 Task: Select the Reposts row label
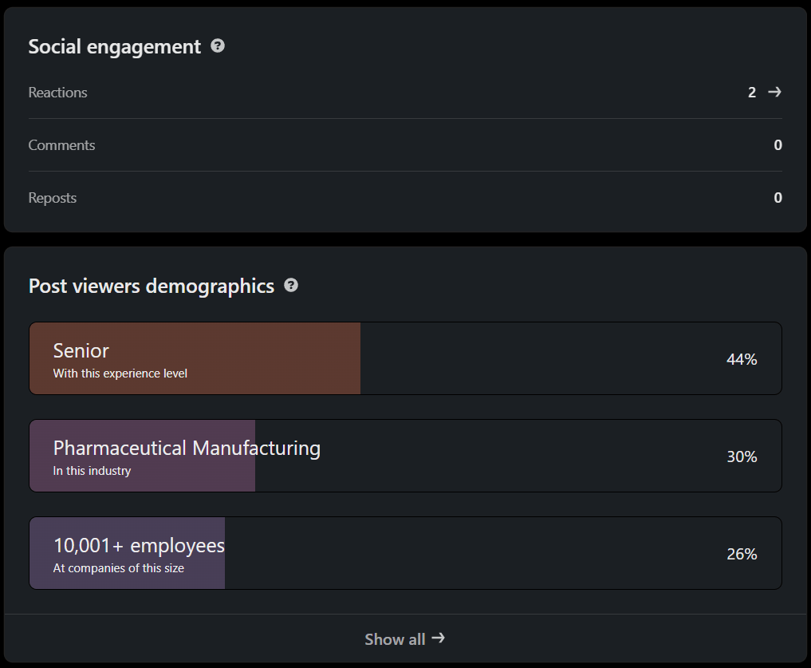tap(53, 198)
